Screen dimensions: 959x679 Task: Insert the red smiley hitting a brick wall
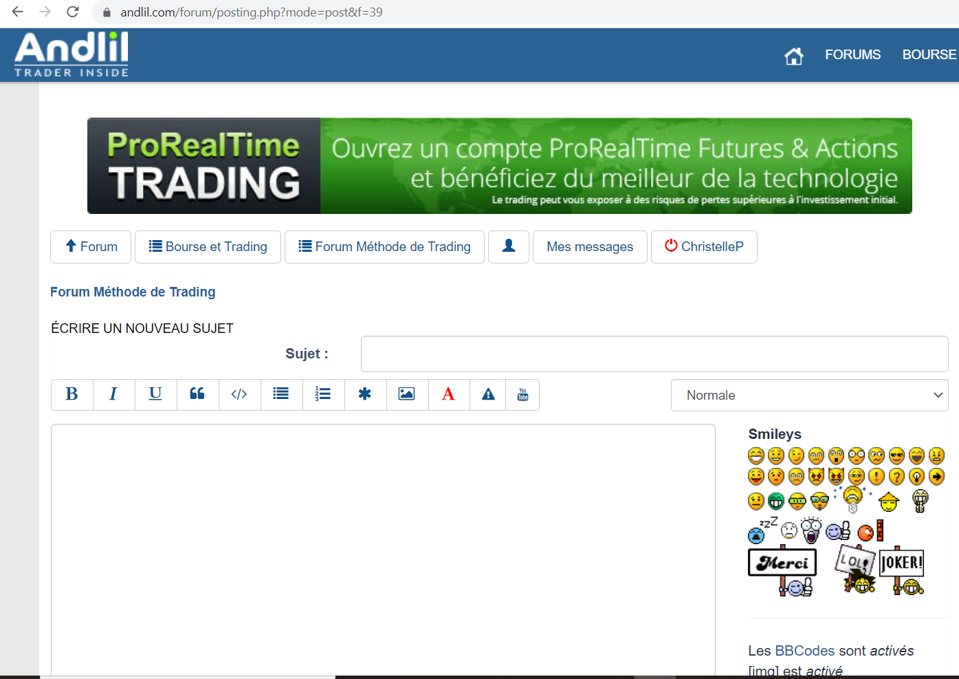(870, 531)
